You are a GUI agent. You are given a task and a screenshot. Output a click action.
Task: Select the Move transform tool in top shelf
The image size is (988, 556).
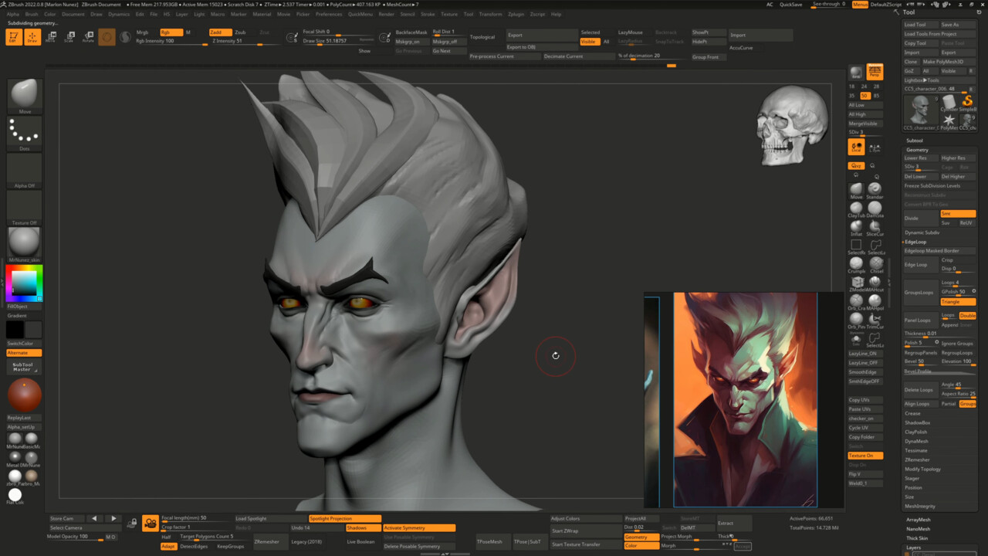tap(50, 37)
